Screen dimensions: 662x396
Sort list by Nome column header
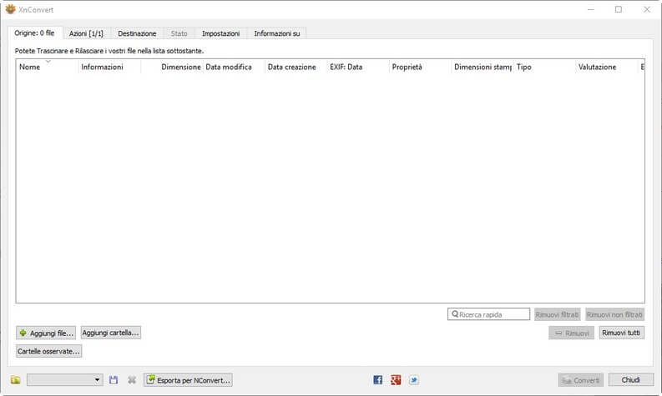point(47,68)
